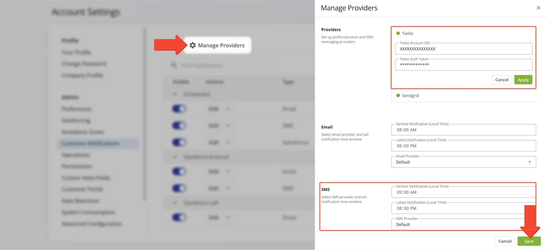Expand the Sendgrid provider section
This screenshot has height=250, width=547.
tap(463, 96)
